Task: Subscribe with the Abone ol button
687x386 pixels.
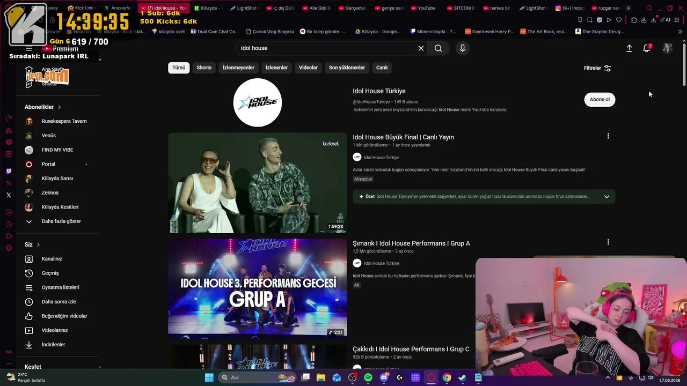Action: tap(600, 99)
